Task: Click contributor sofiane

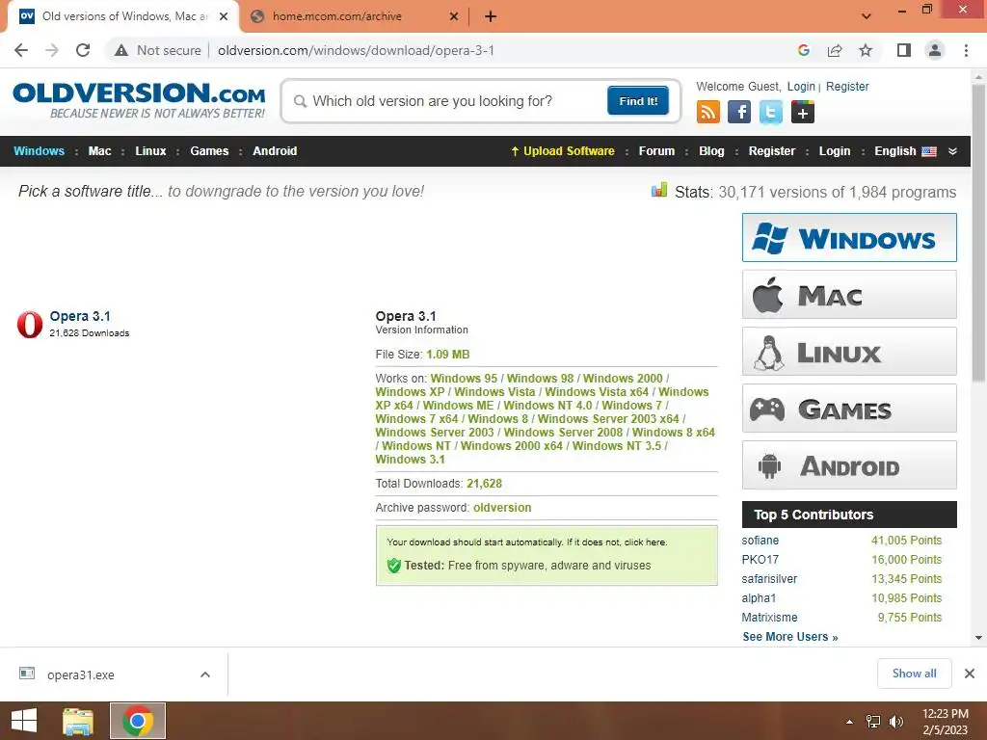Action: 760,541
